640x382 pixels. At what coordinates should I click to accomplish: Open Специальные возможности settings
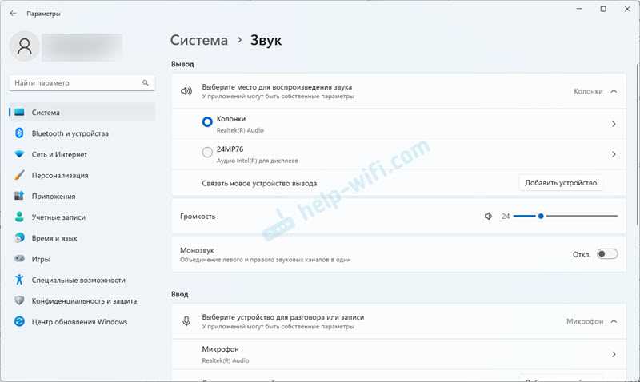coord(82,280)
